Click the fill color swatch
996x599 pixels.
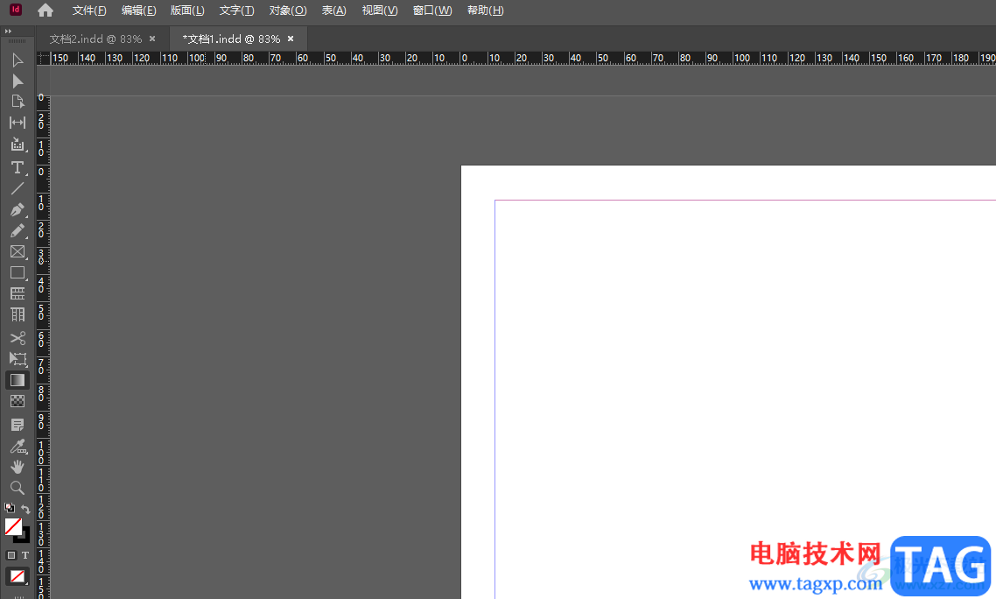click(x=13, y=526)
